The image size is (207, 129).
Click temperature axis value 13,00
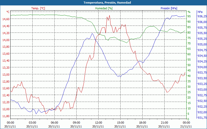click(x=6, y=74)
